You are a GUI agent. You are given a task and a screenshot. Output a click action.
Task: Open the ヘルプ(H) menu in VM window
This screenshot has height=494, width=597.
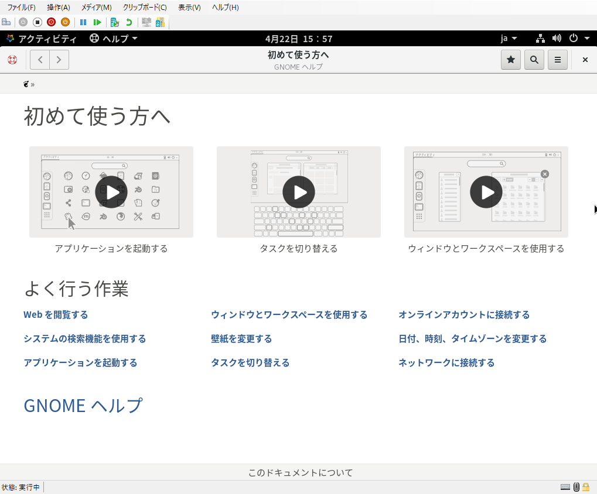coord(225,7)
